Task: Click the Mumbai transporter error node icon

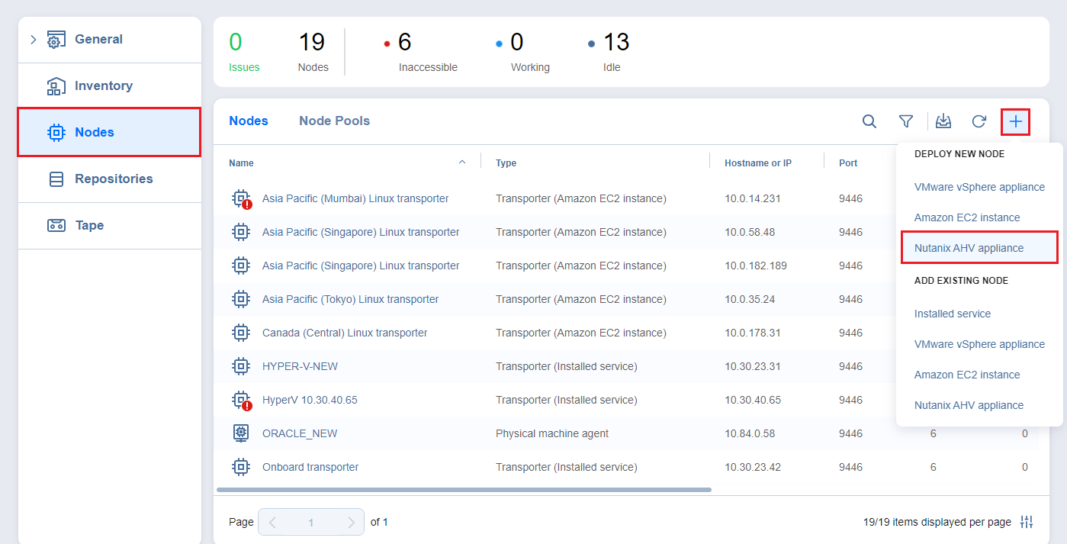Action: coord(241,198)
